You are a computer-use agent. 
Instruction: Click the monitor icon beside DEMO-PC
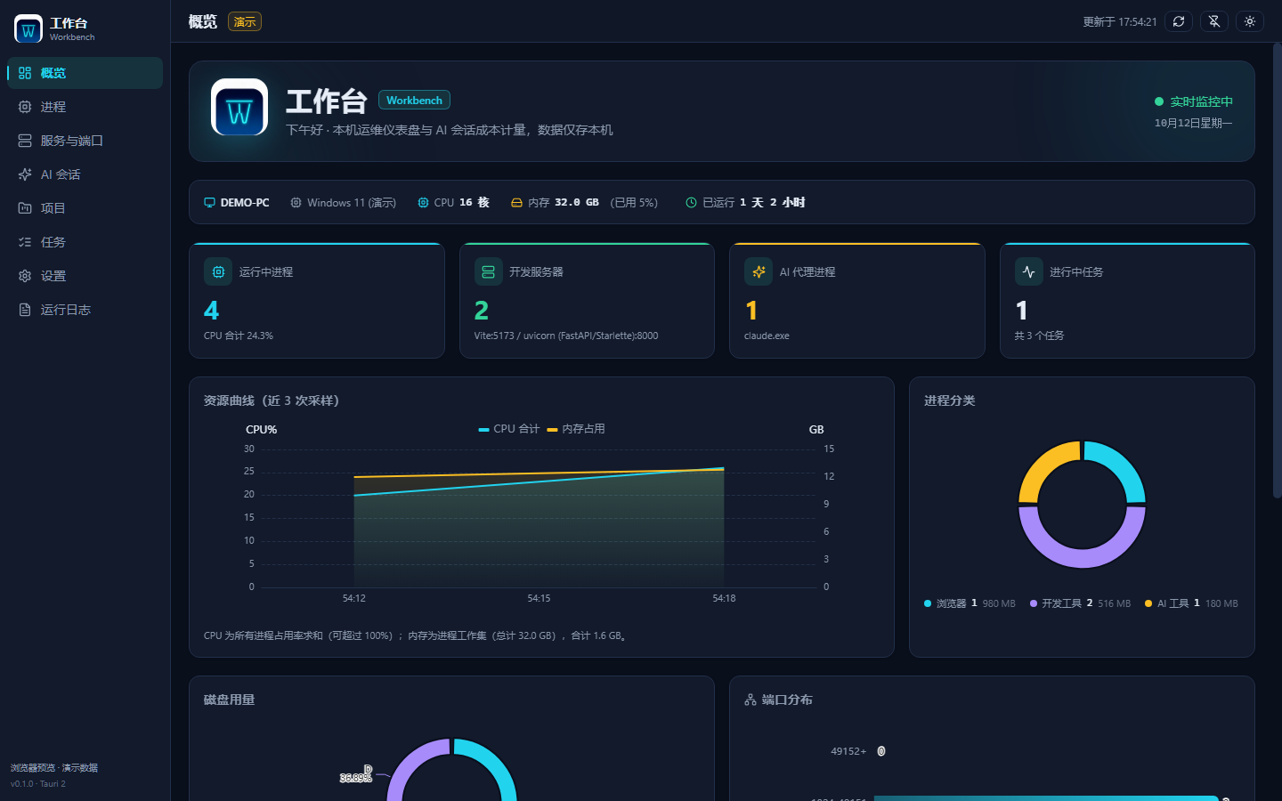click(x=210, y=203)
